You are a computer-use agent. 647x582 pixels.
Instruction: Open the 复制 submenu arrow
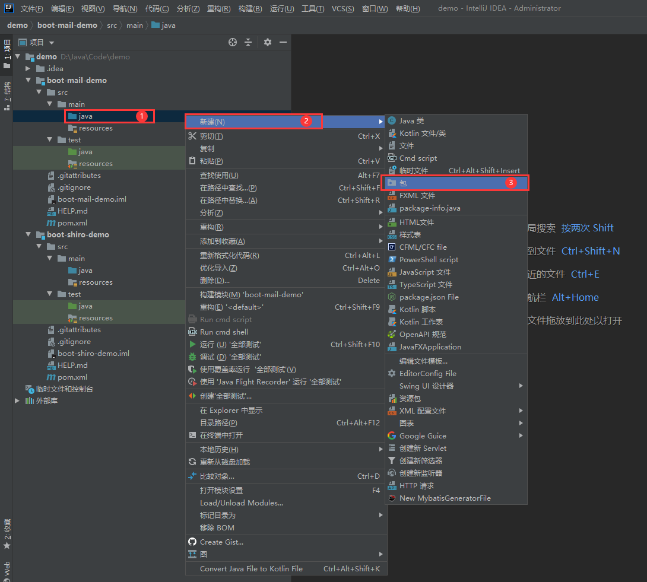380,148
